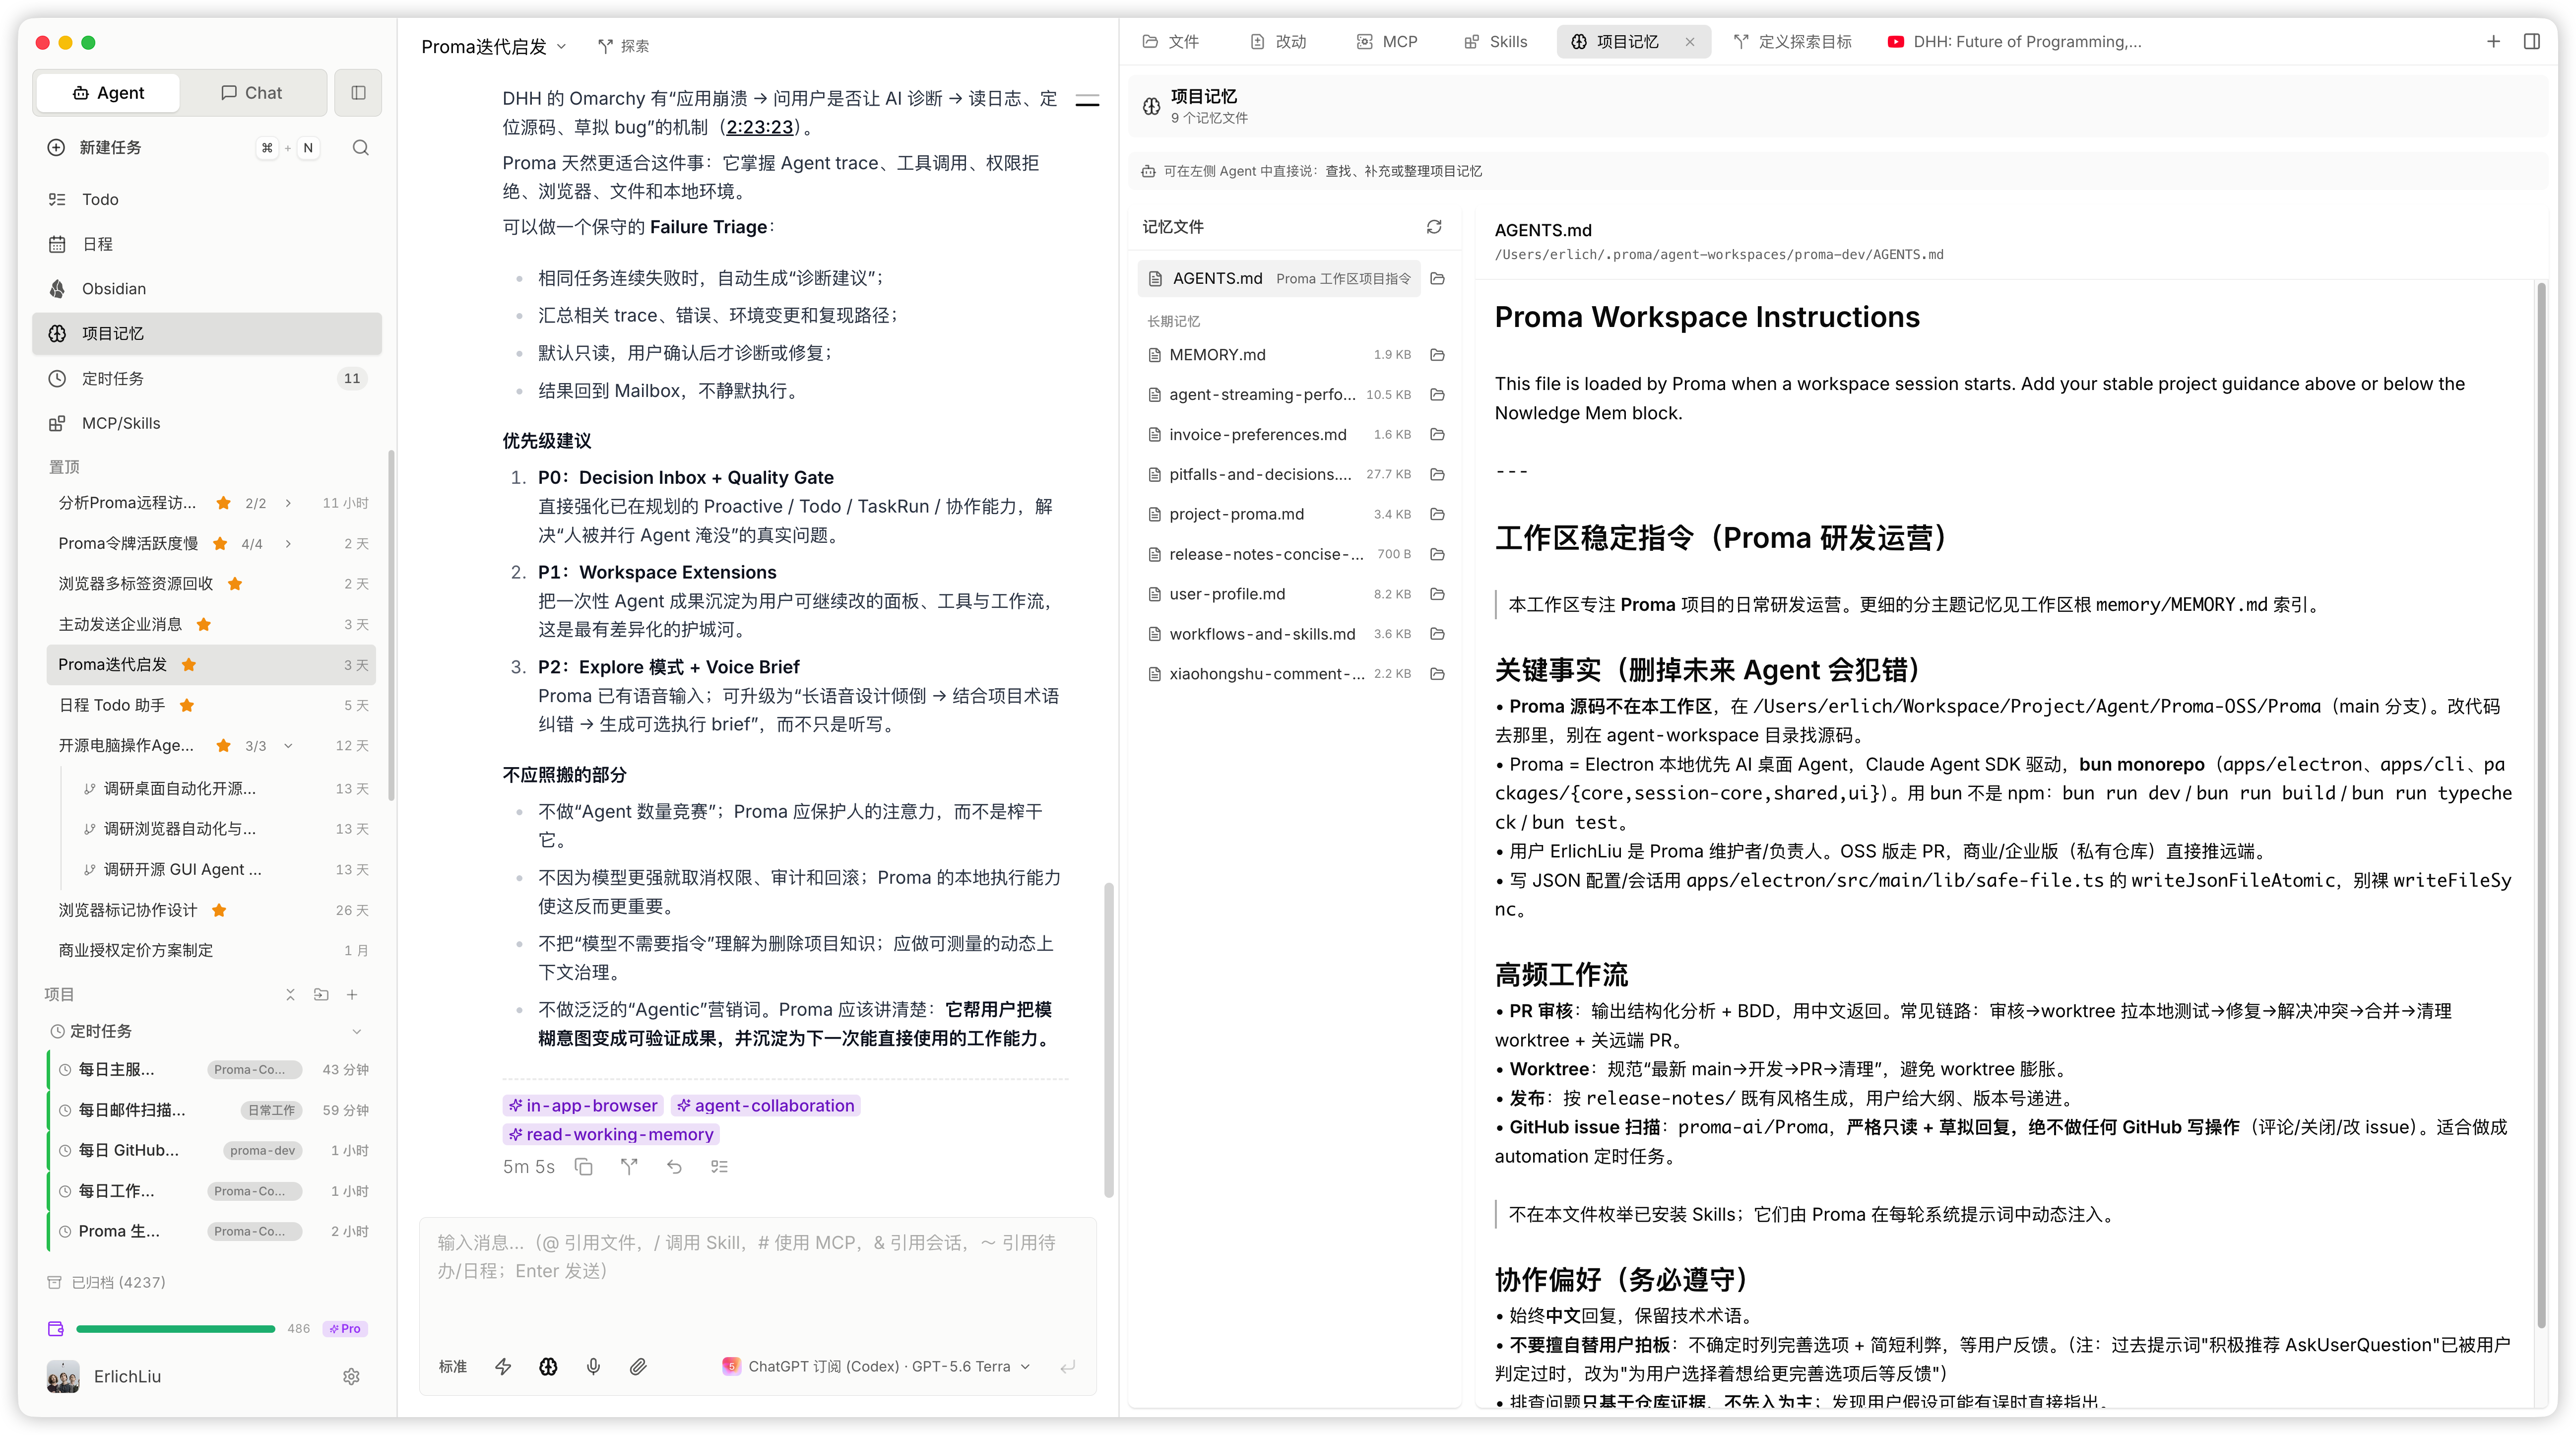The height and width of the screenshot is (1435, 2576).
Task: Switch to the 改动 tab
Action: coord(1278,42)
